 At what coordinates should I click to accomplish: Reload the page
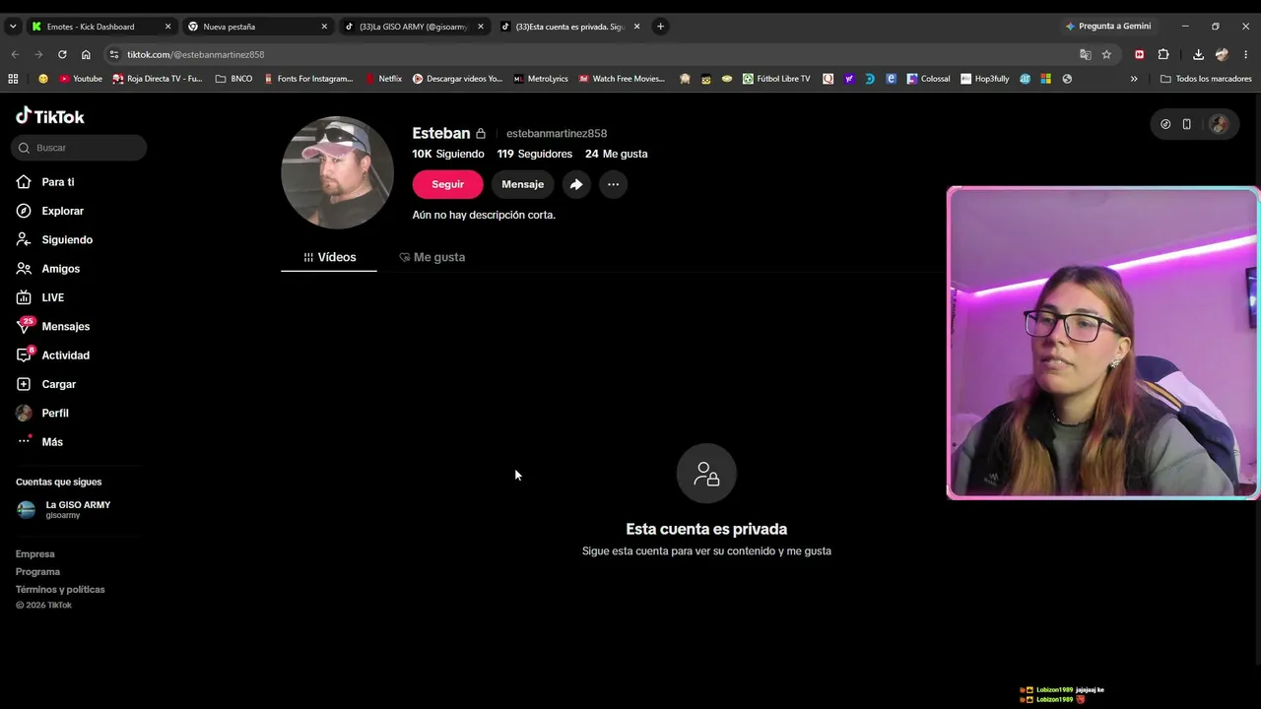click(62, 54)
